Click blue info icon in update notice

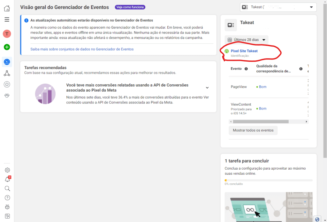[x=26, y=20]
